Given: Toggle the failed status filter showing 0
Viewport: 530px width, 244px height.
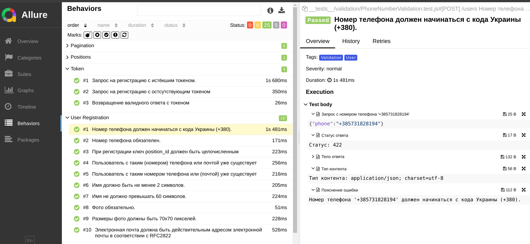Looking at the screenshot, I should 250,25.
